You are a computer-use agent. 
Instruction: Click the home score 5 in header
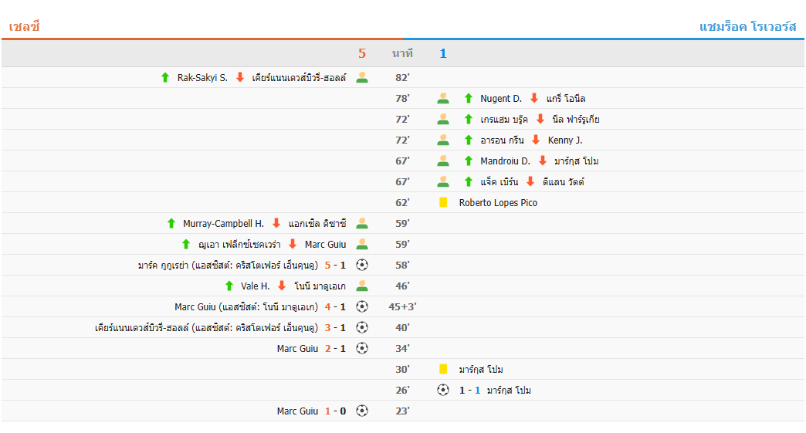362,53
